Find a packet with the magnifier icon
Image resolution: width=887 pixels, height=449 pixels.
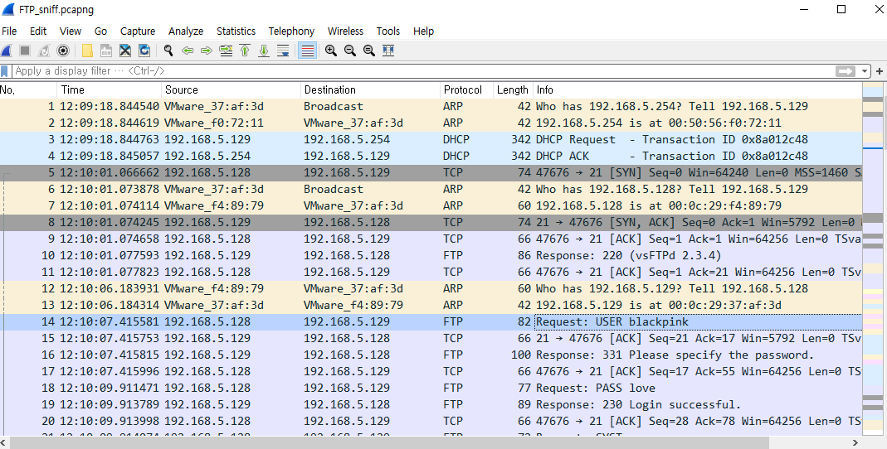coord(168,51)
